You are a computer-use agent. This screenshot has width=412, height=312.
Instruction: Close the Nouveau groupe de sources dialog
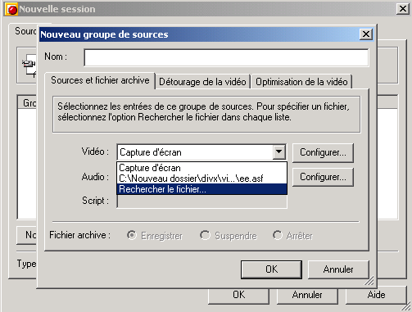[x=366, y=34]
